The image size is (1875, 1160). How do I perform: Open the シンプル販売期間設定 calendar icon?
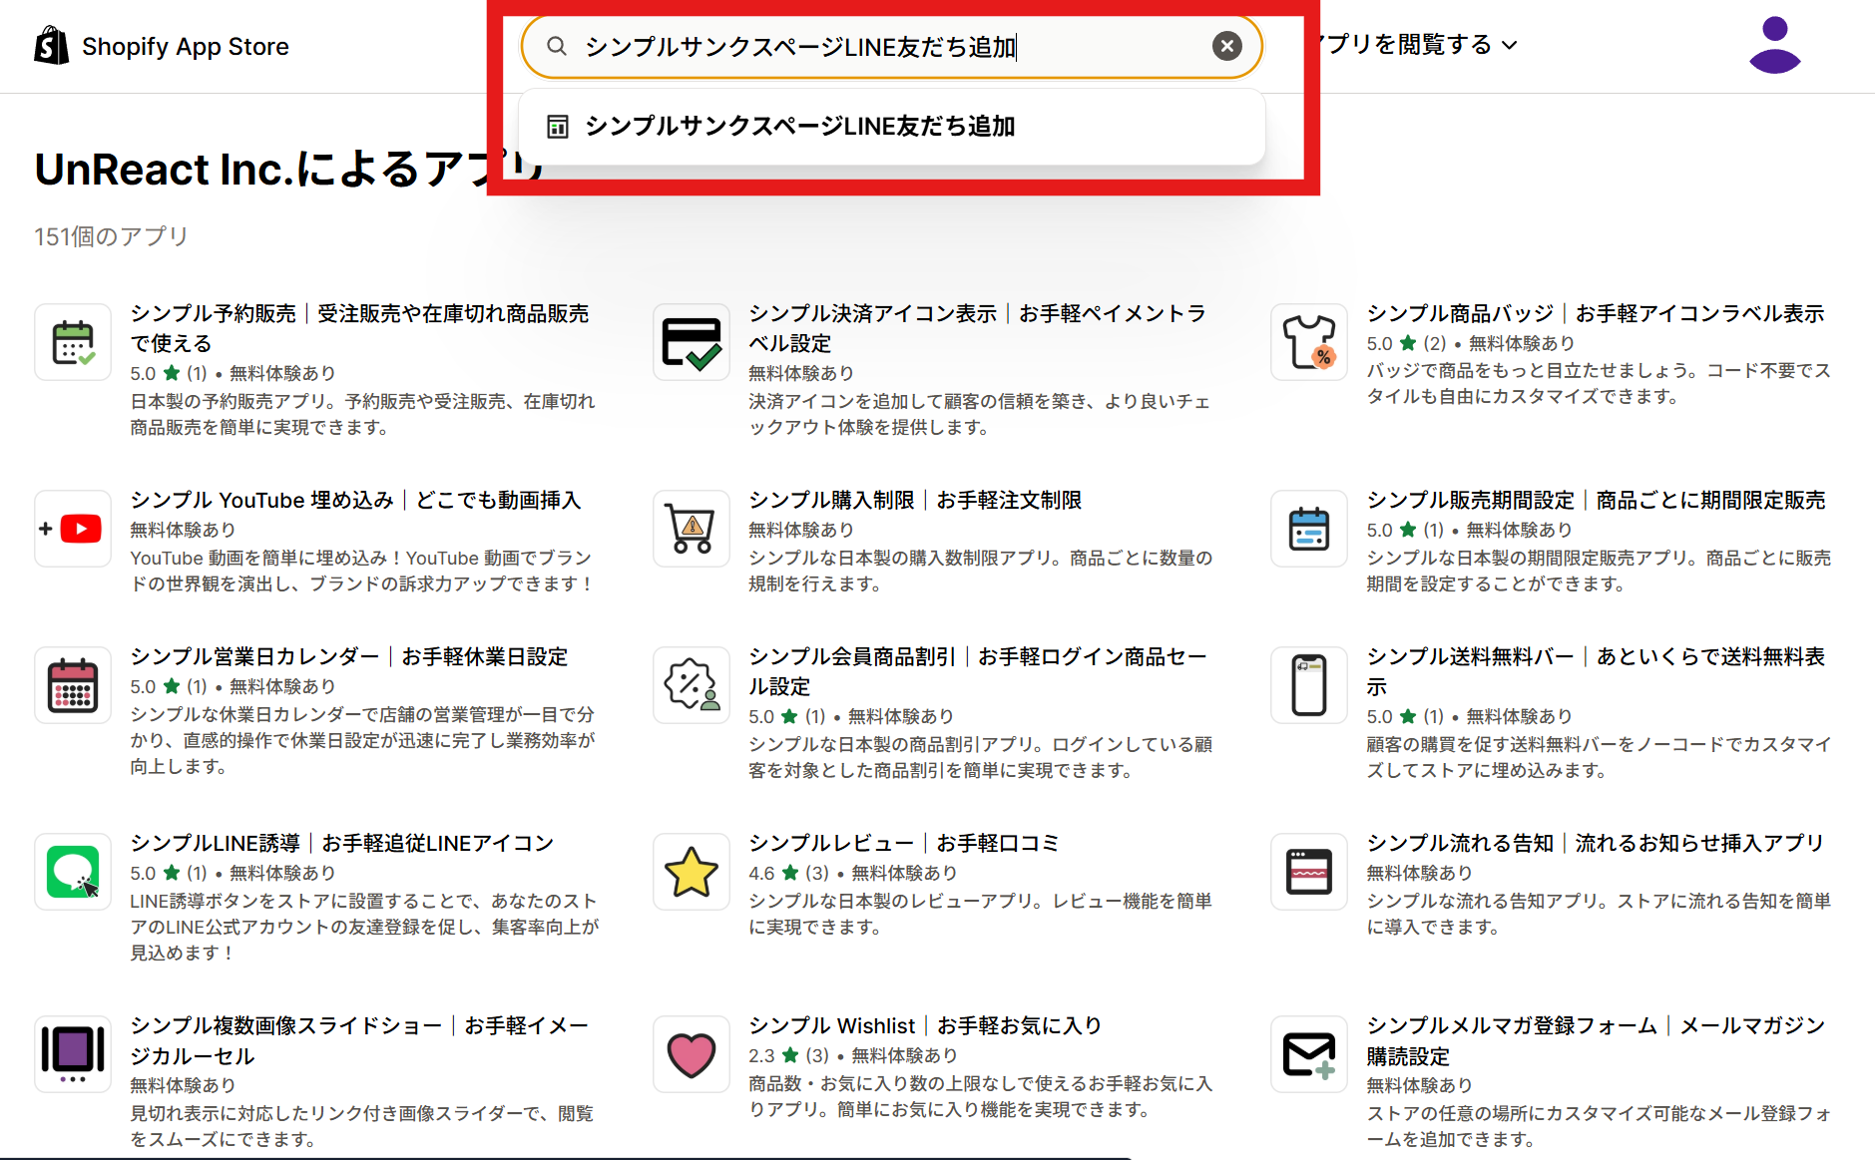point(1309,529)
